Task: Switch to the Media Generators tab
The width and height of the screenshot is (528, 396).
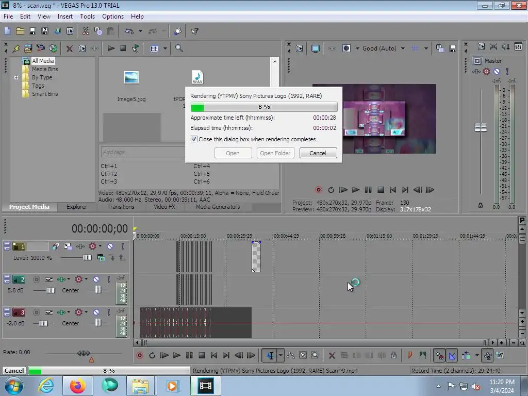Action: point(218,207)
